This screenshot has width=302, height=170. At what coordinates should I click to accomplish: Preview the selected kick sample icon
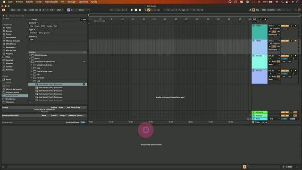[84, 84]
